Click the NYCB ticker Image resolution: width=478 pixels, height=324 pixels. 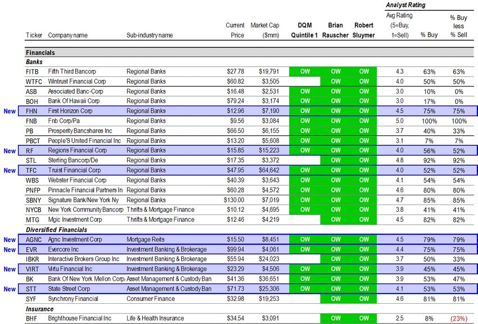click(33, 210)
